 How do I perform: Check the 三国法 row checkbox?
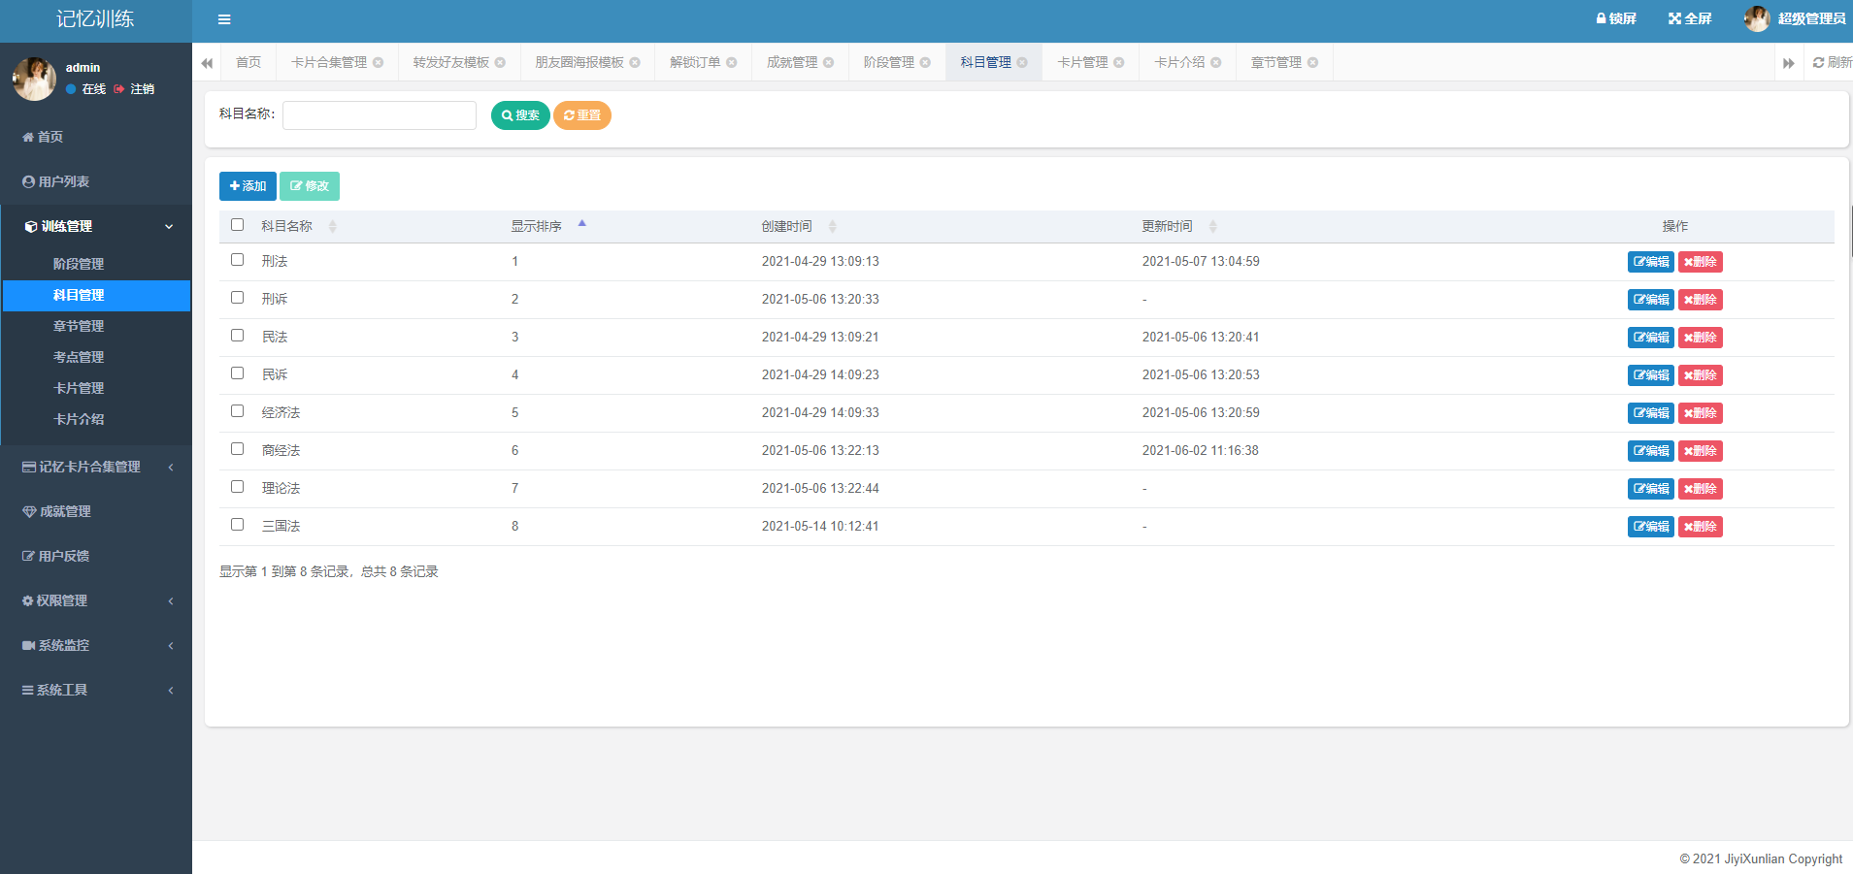237,525
